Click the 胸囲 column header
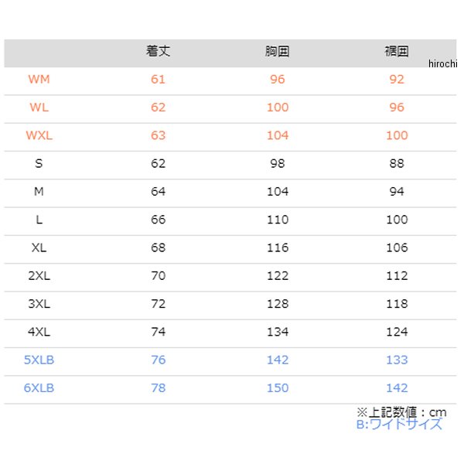Viewport: 464px width, 464px height. [x=277, y=53]
